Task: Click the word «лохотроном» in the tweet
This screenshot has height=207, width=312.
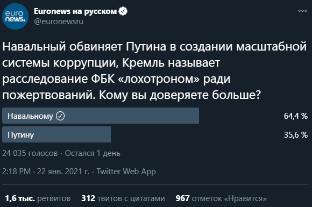Action: [x=159, y=78]
